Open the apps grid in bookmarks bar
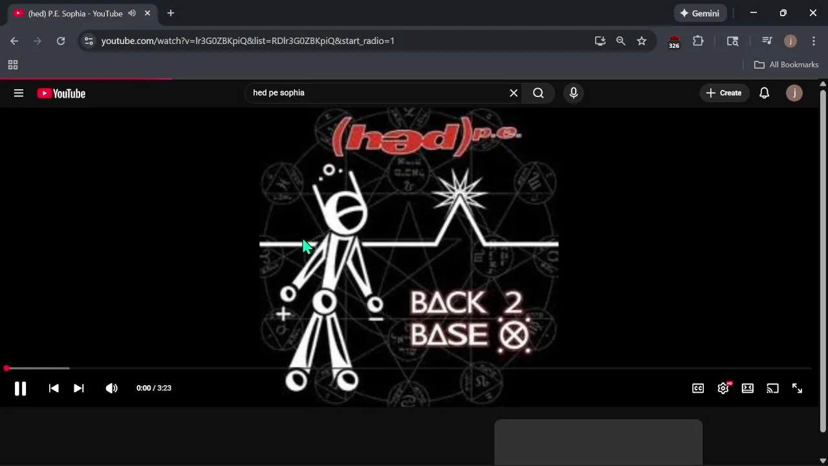828x466 pixels. [x=13, y=65]
